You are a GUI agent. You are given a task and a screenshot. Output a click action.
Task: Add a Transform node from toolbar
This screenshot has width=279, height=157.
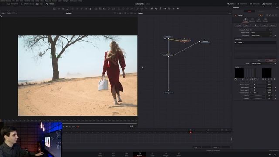[113, 9]
